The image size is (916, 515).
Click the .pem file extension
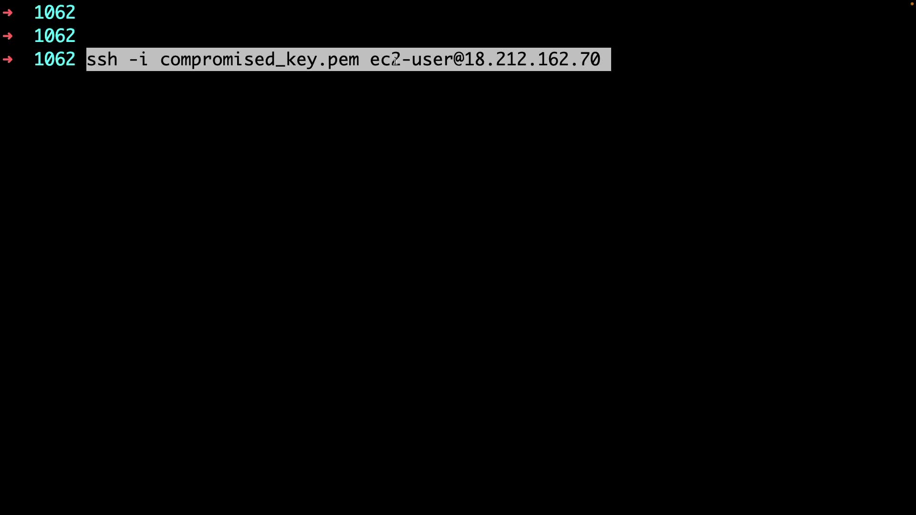339,60
